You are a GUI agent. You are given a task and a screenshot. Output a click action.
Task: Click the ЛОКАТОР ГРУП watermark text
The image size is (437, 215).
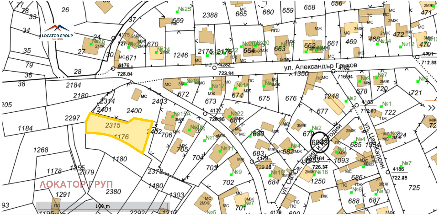coord(76,185)
